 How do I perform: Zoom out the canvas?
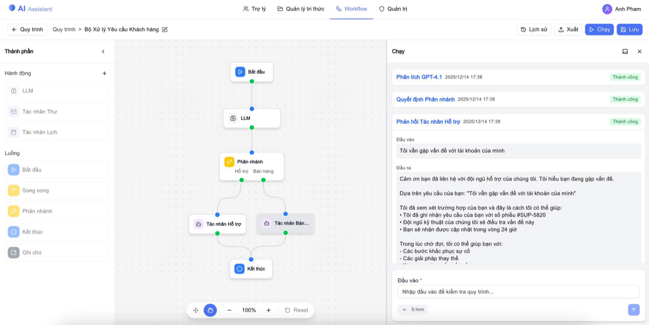point(229,310)
